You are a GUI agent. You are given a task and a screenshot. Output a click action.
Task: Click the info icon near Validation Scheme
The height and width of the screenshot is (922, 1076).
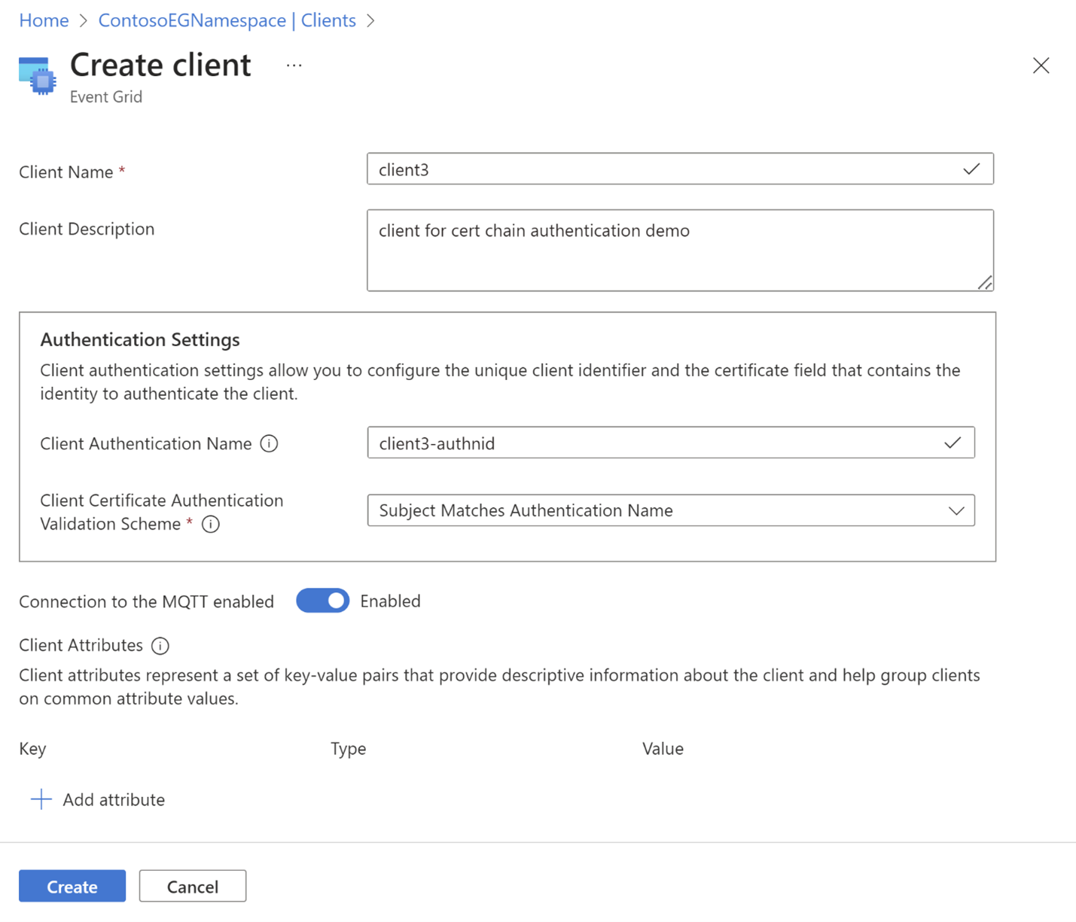click(x=211, y=524)
